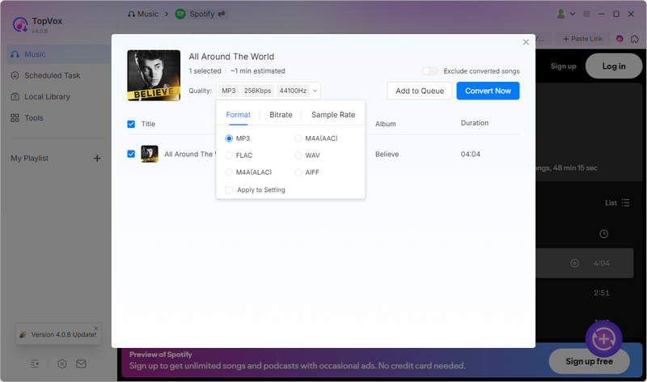Select the M4A(ALAC) format radio button

(229, 172)
